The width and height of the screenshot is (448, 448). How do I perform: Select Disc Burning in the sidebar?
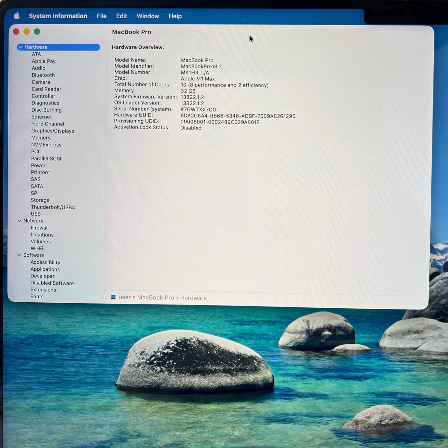[x=47, y=110]
